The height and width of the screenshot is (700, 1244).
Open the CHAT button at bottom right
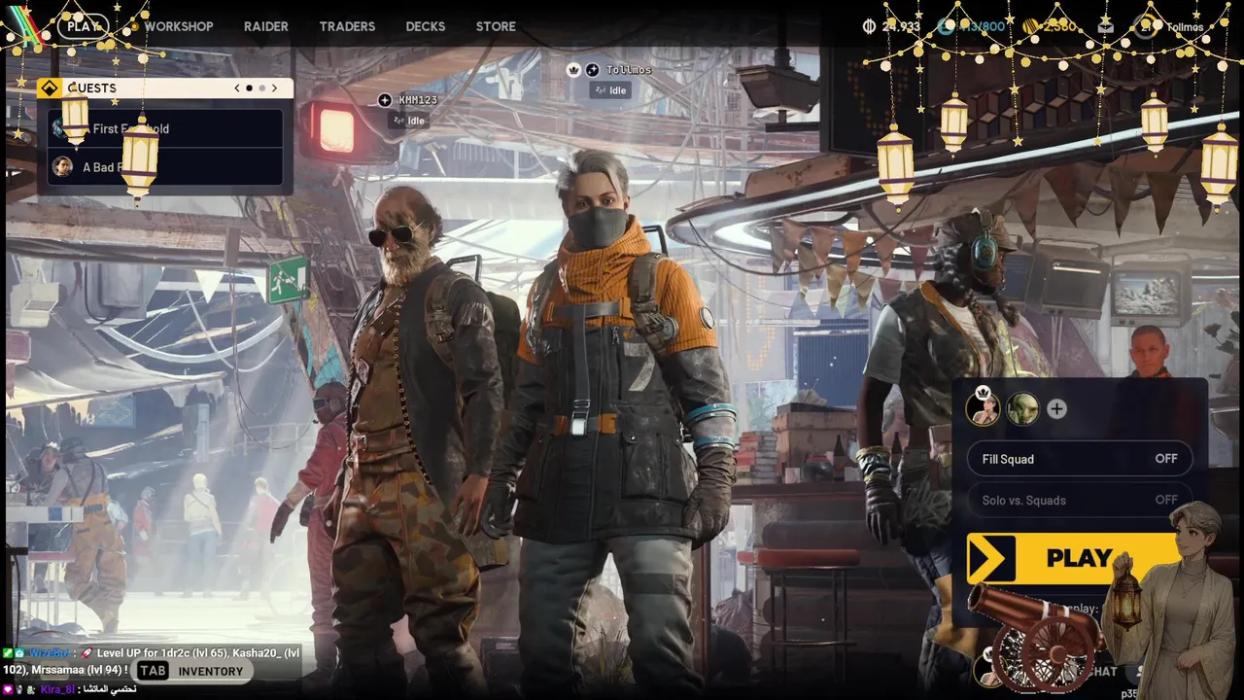click(x=1102, y=671)
